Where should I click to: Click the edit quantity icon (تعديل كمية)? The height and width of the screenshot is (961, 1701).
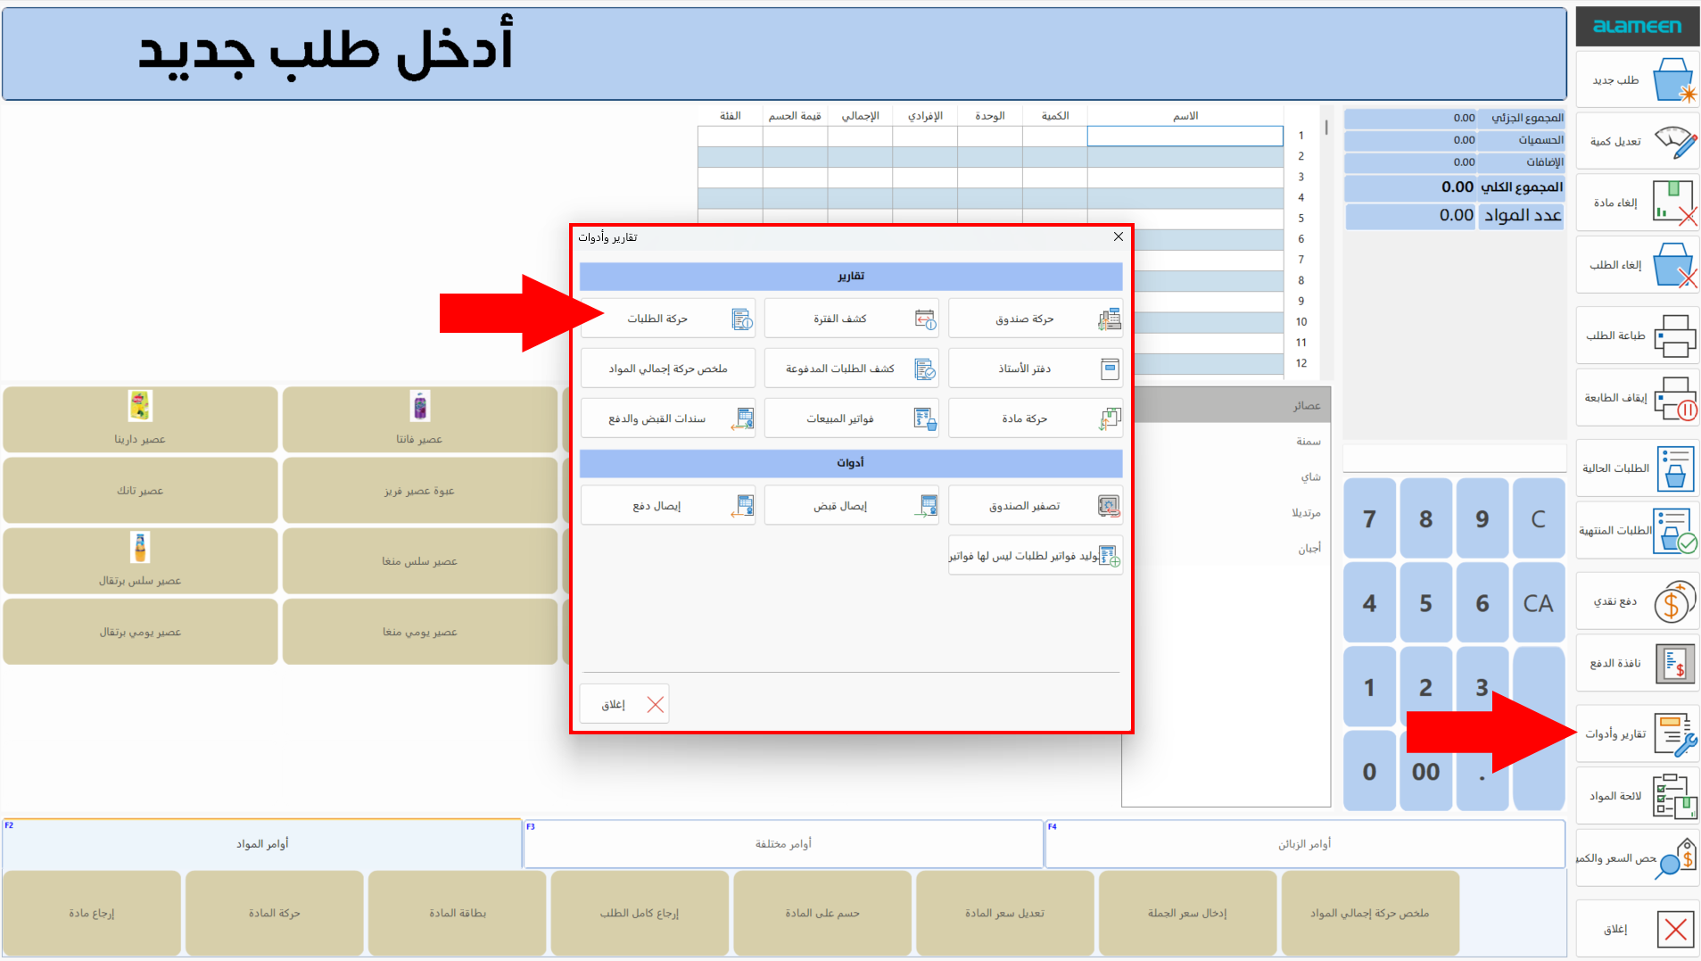pyautogui.click(x=1674, y=142)
